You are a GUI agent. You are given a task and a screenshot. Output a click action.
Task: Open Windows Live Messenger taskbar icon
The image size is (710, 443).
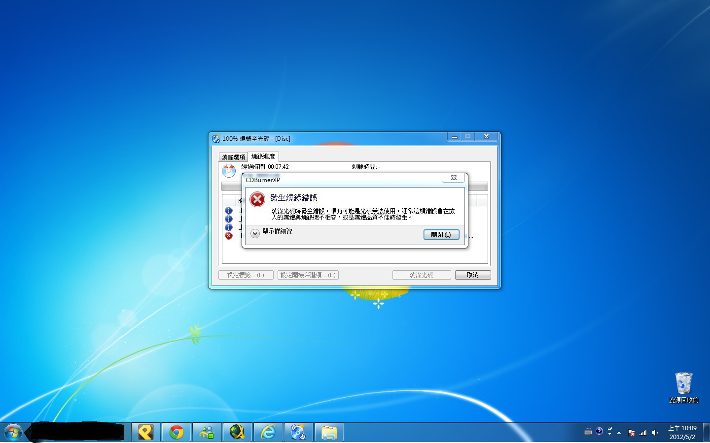[207, 433]
